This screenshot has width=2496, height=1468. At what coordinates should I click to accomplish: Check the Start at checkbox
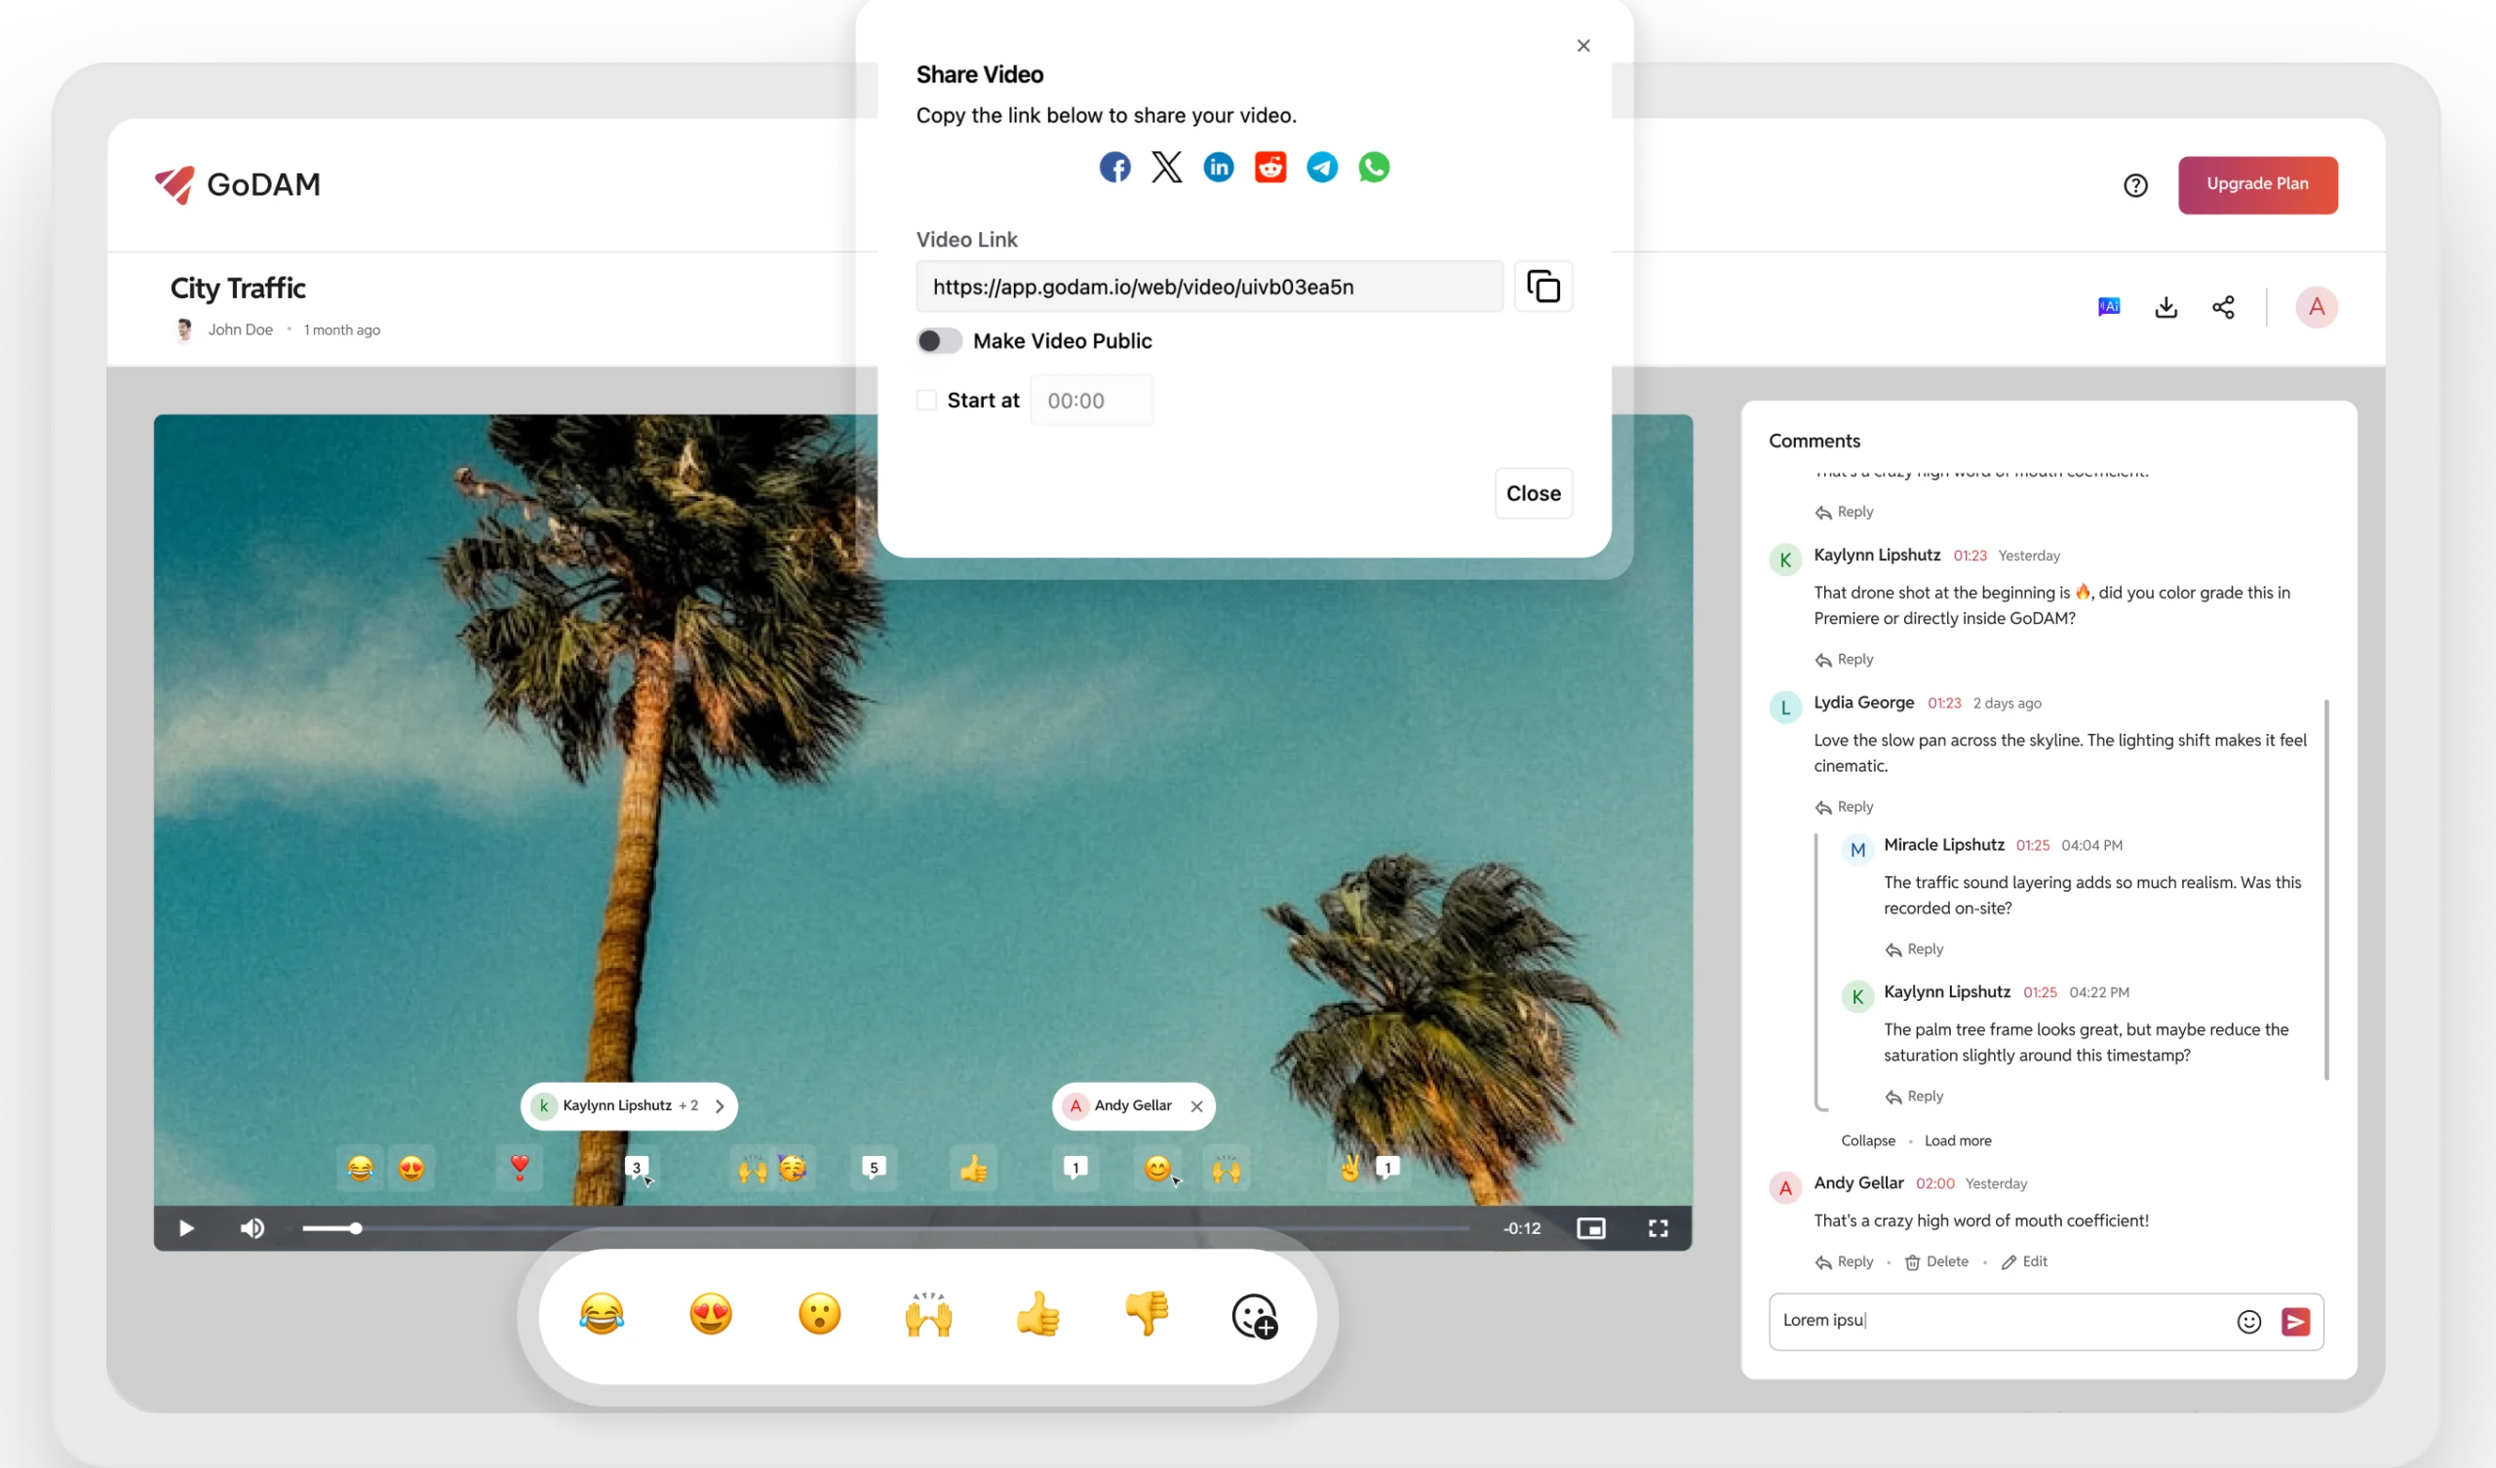pos(926,401)
